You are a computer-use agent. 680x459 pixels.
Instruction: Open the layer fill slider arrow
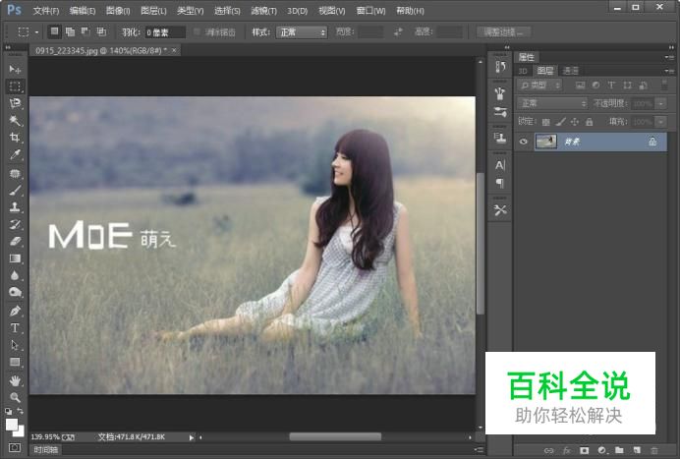pyautogui.click(x=661, y=122)
